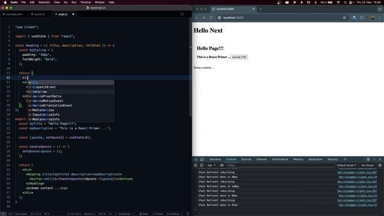Screen dimensions: 384x216
Task: Open the File menu
Action: coord(23,2)
